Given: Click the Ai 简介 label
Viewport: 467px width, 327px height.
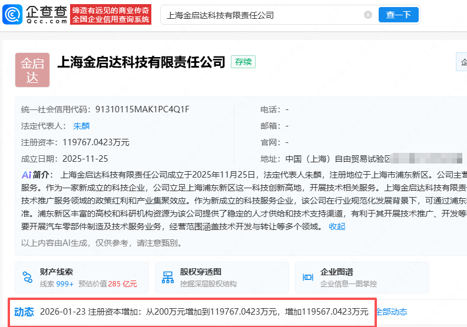Looking at the screenshot, I should point(38,175).
